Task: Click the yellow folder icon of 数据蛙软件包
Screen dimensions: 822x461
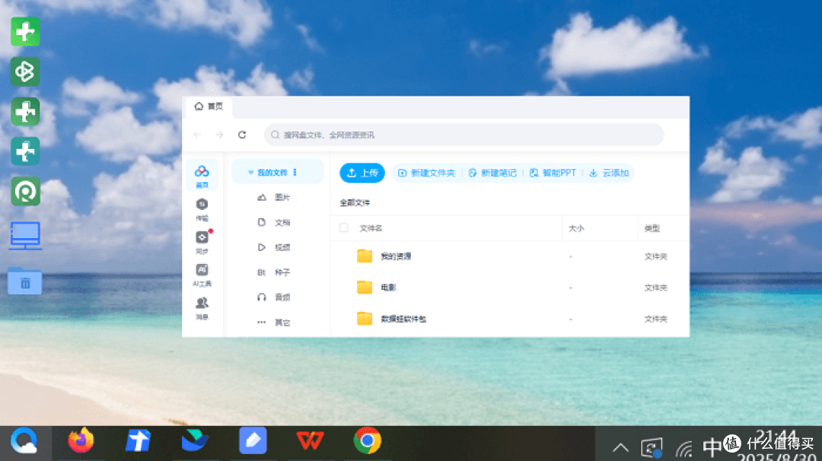Action: (365, 319)
